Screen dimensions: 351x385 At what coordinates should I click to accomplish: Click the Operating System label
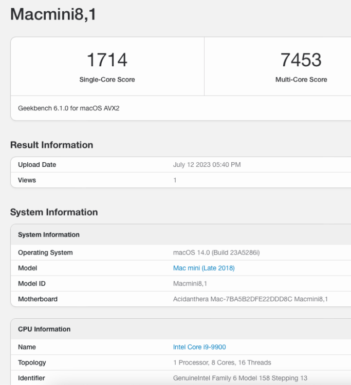click(x=45, y=253)
